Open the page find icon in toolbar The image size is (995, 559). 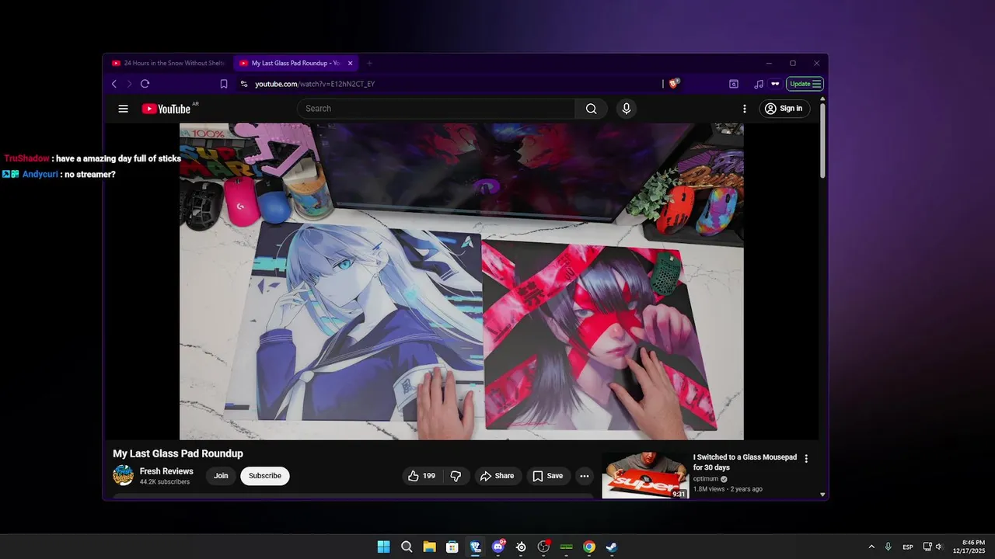[x=734, y=84]
